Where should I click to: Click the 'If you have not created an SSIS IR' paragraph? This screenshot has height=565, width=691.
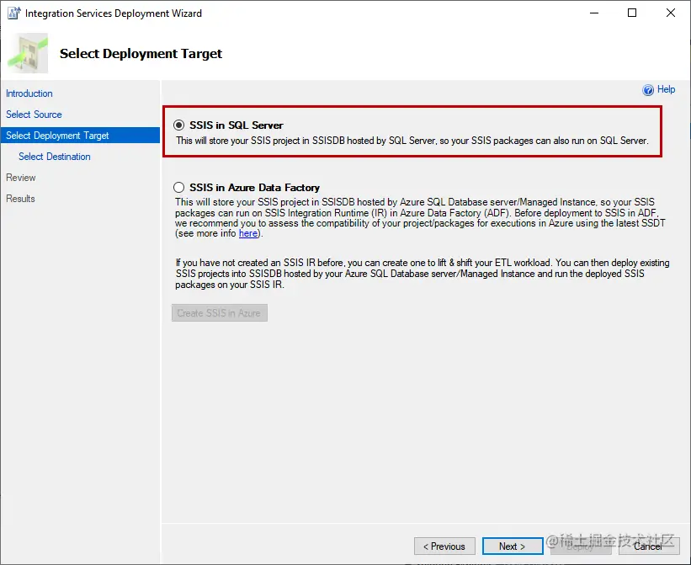(423, 274)
